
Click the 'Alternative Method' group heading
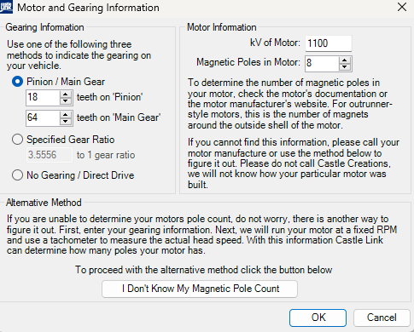pyautogui.click(x=44, y=203)
